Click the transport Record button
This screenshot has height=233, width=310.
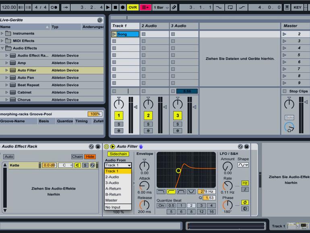click(x=122, y=7)
